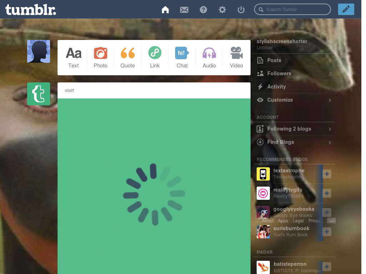Click the Followers count 3
This screenshot has height=274, width=366.
click(x=330, y=74)
